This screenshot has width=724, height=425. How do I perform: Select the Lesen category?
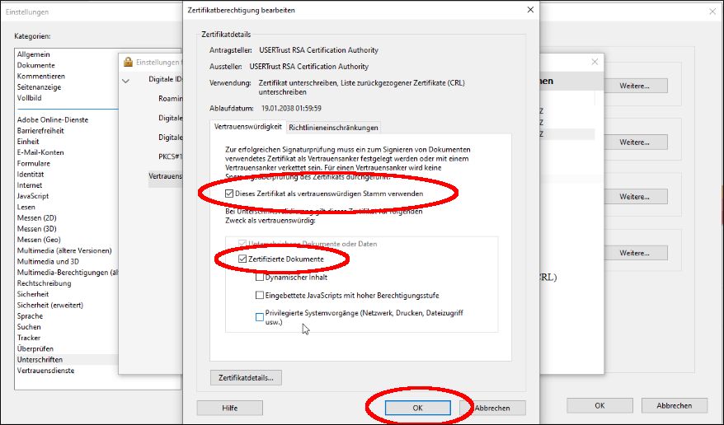pos(26,207)
